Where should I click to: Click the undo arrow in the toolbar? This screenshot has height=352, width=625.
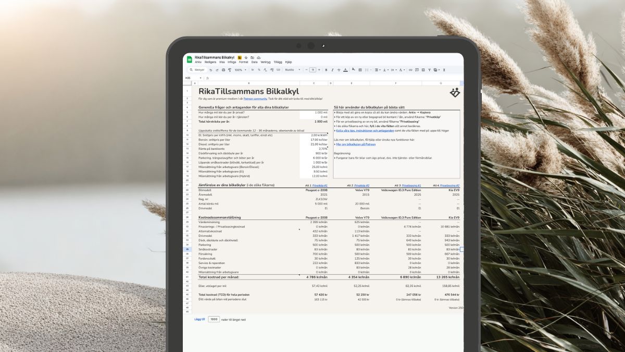(x=210, y=70)
